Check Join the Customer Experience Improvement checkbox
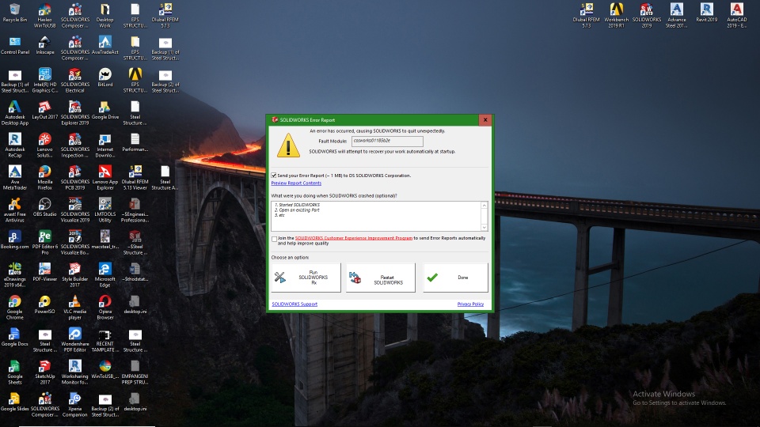Screen dimensions: 760x427 pos(275,239)
